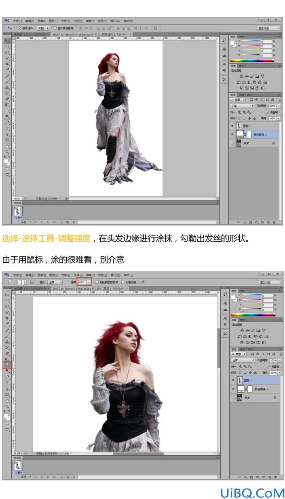Select the Rectangular Marquee tool in upper screenshot
285x499 pixels.
pos(7,47)
